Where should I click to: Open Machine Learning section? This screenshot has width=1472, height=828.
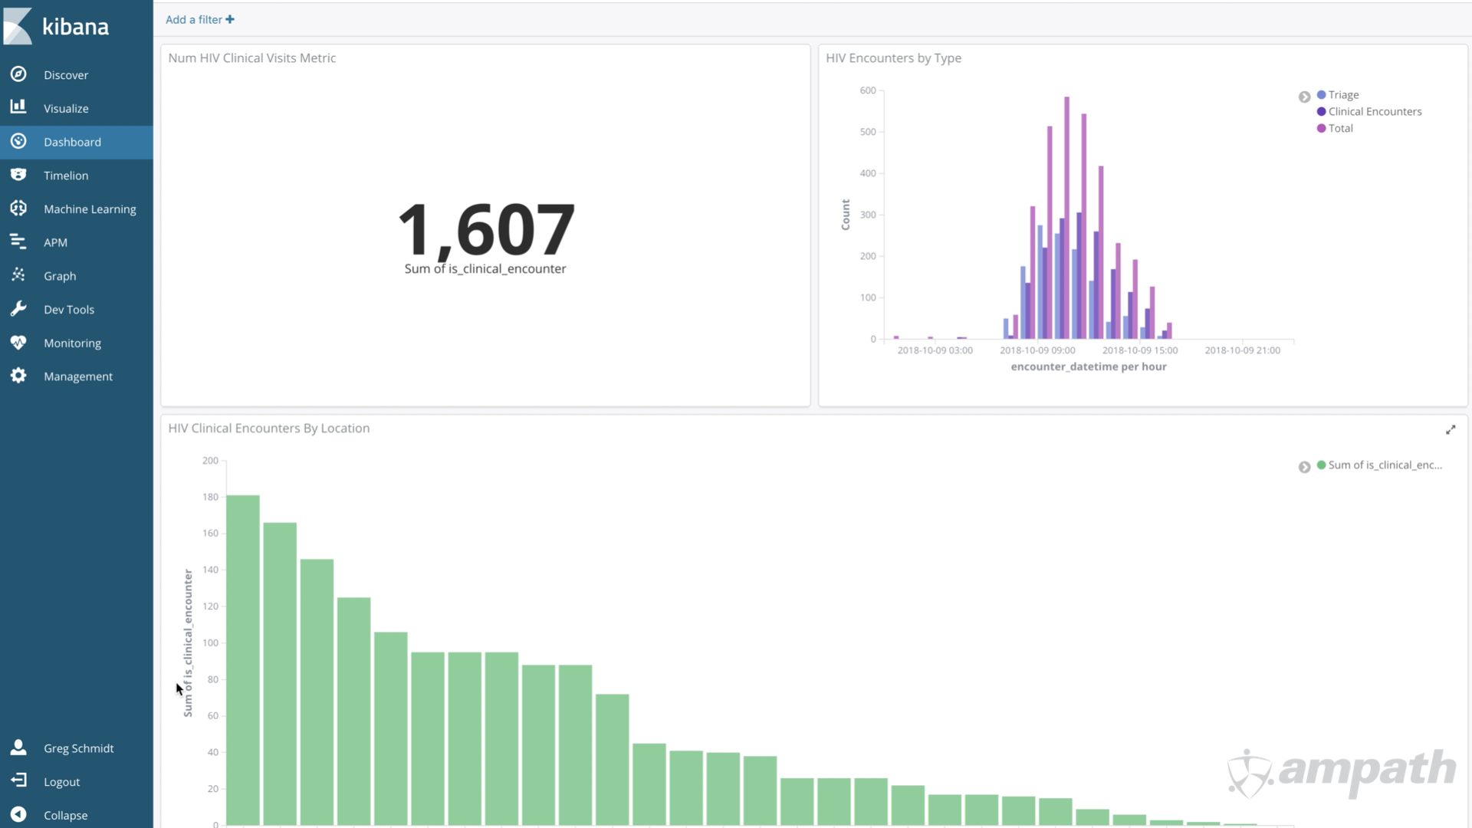pyautogui.click(x=90, y=209)
